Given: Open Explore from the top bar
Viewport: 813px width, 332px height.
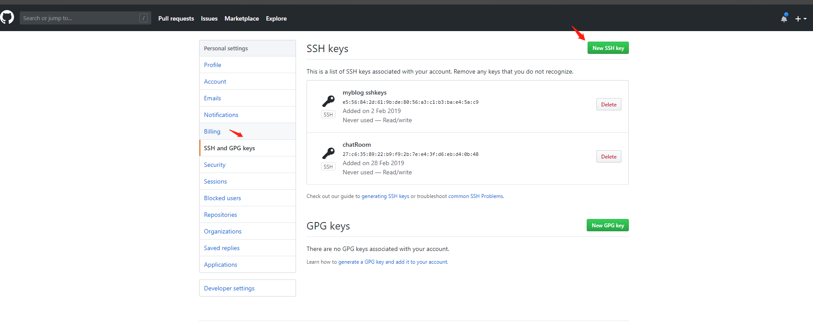Looking at the screenshot, I should tap(276, 18).
